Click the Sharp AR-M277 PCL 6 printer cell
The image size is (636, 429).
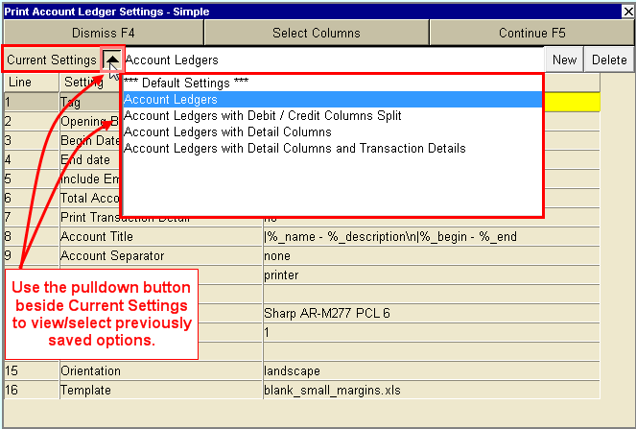pos(431,313)
